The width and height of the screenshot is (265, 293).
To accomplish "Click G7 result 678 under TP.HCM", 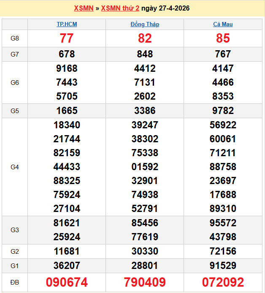I will [x=67, y=54].
